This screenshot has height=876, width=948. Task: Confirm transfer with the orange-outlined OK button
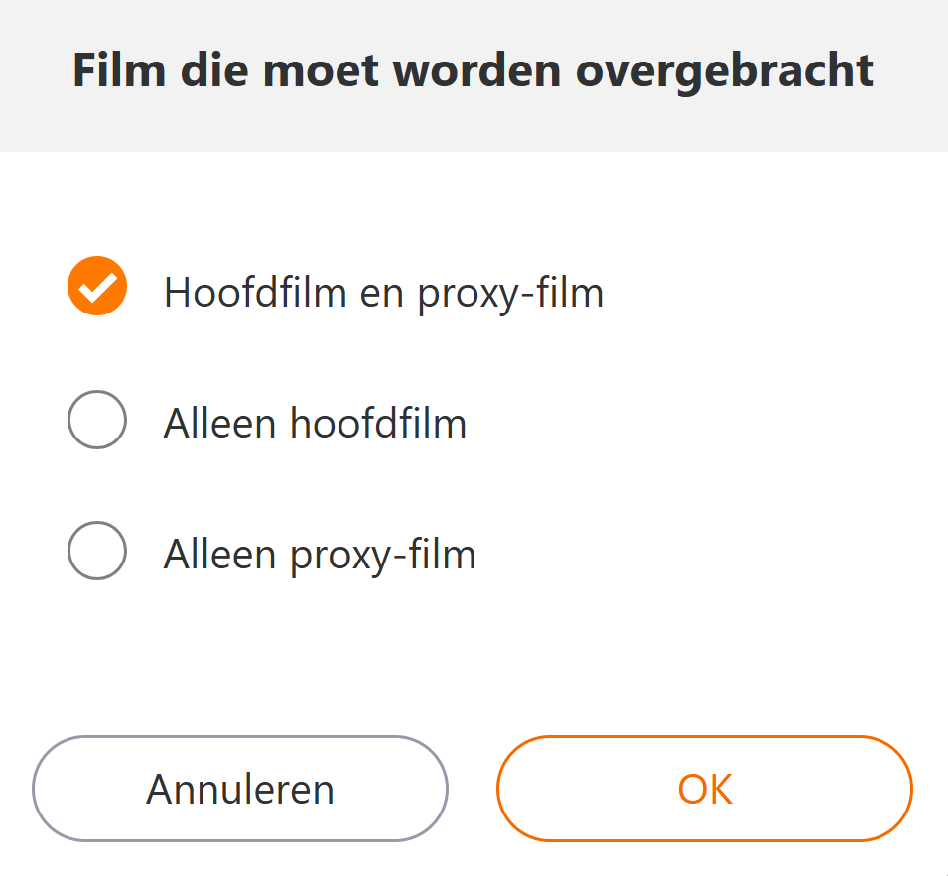[704, 789]
